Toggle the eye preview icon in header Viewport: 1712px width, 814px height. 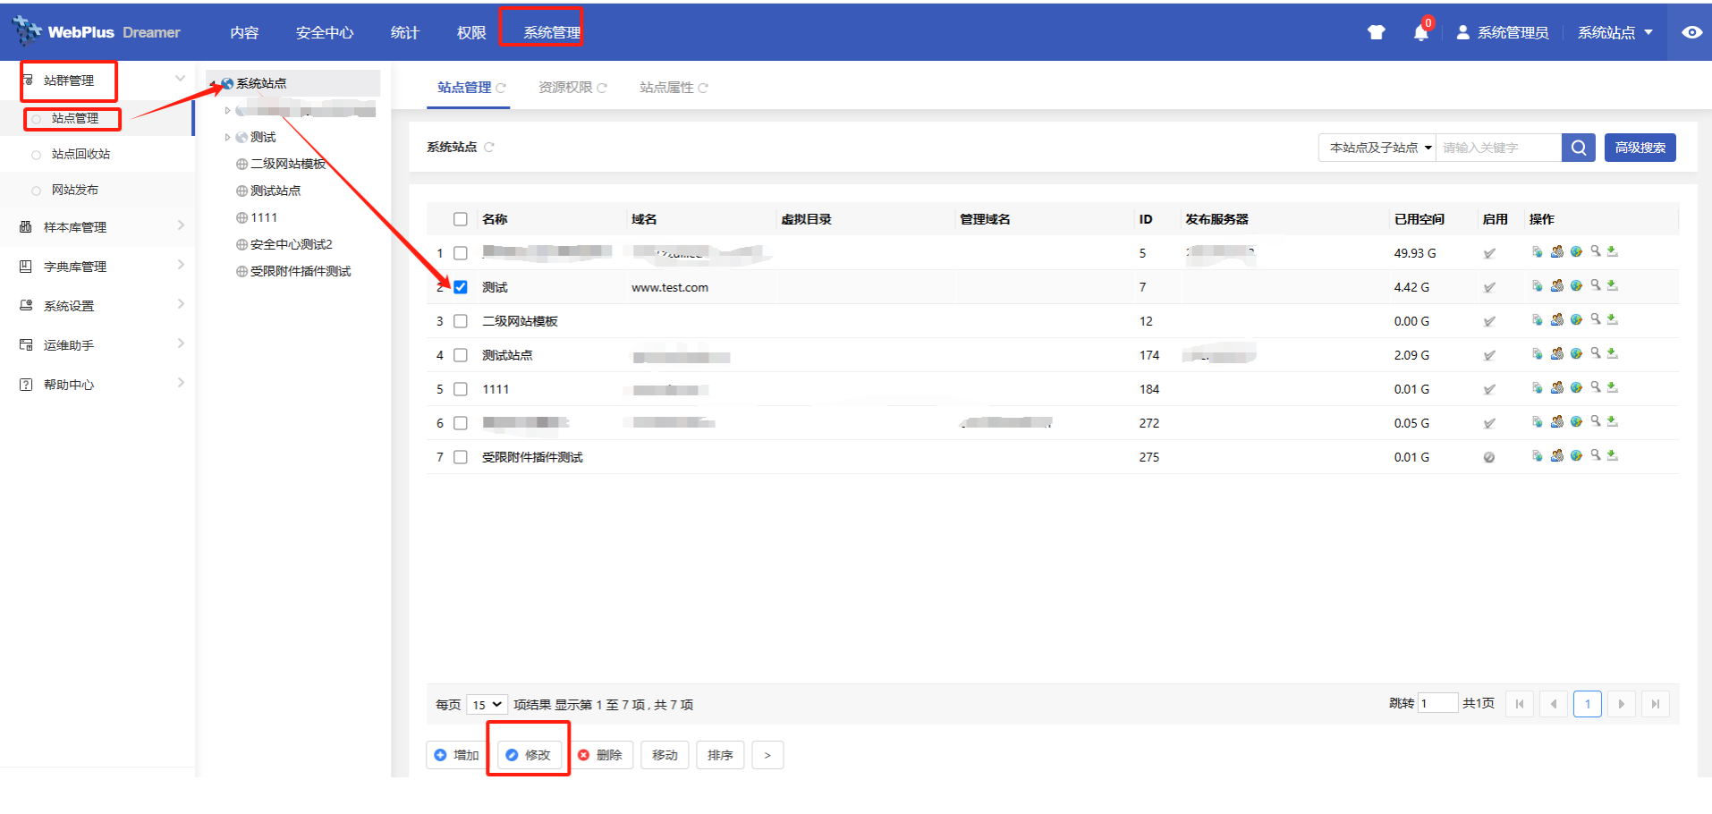(1691, 32)
